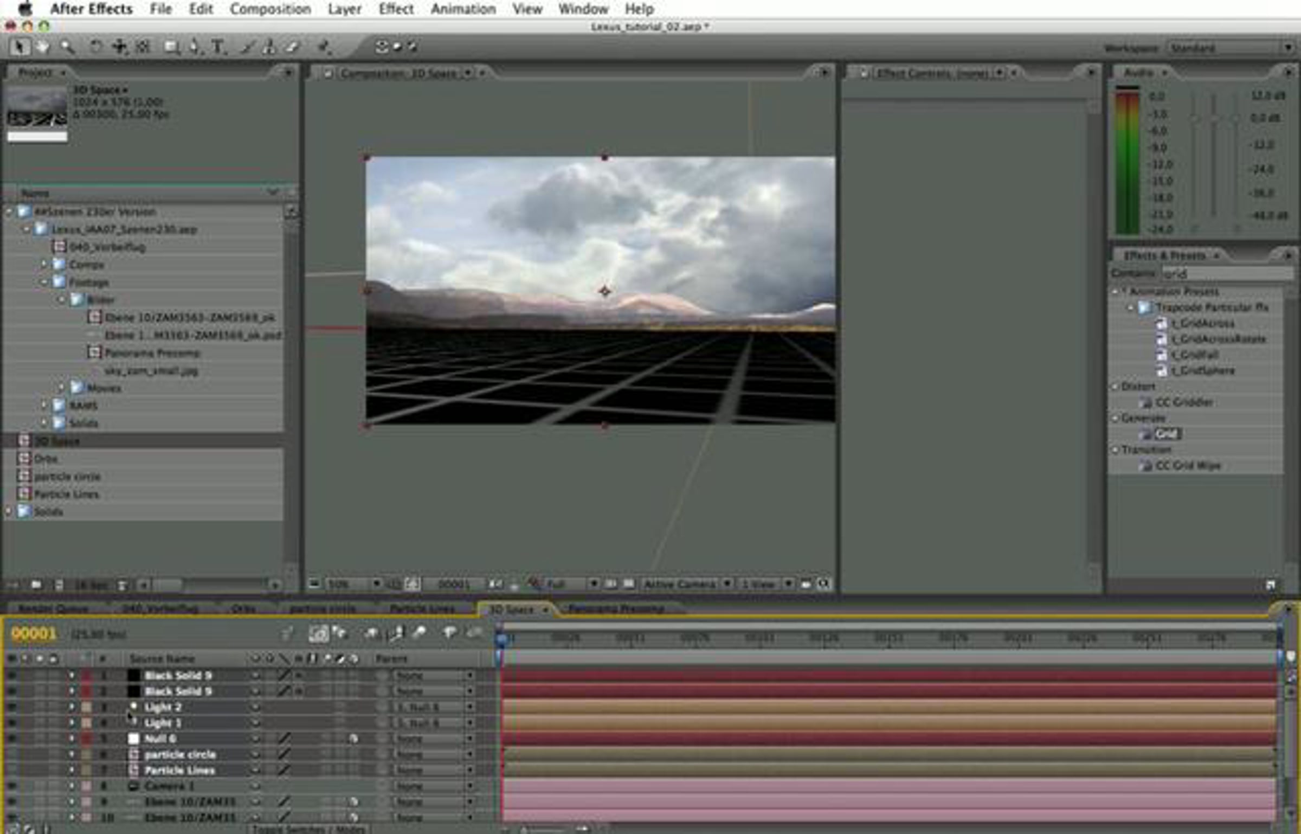This screenshot has height=834, width=1301.
Task: Switch to the Render Queue tab
Action: (53, 609)
